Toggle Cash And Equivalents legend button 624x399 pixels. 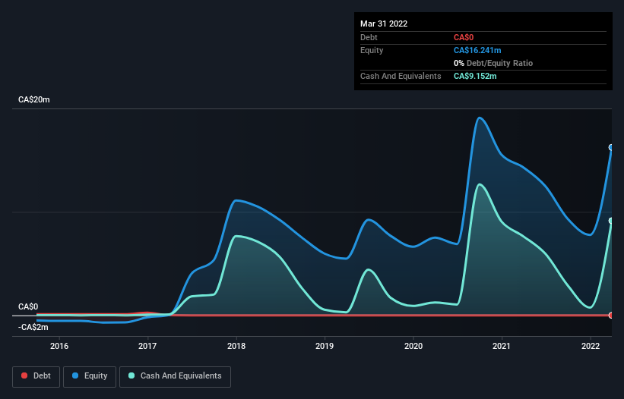point(175,376)
